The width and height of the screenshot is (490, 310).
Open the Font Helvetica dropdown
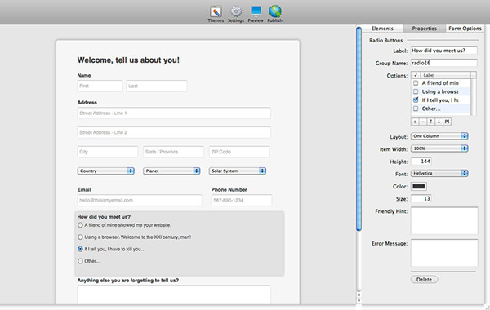click(x=439, y=173)
